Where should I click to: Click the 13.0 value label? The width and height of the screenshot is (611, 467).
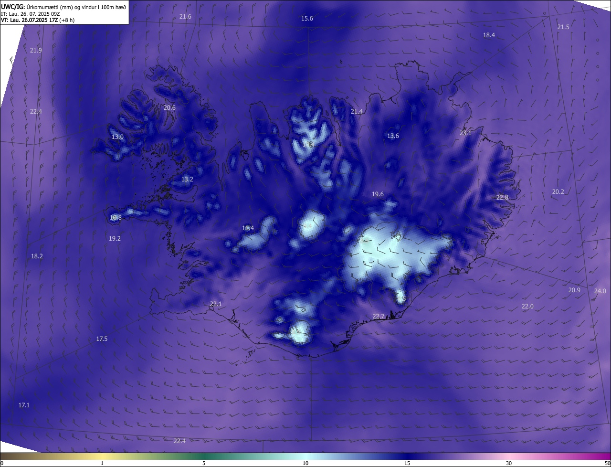[117, 137]
